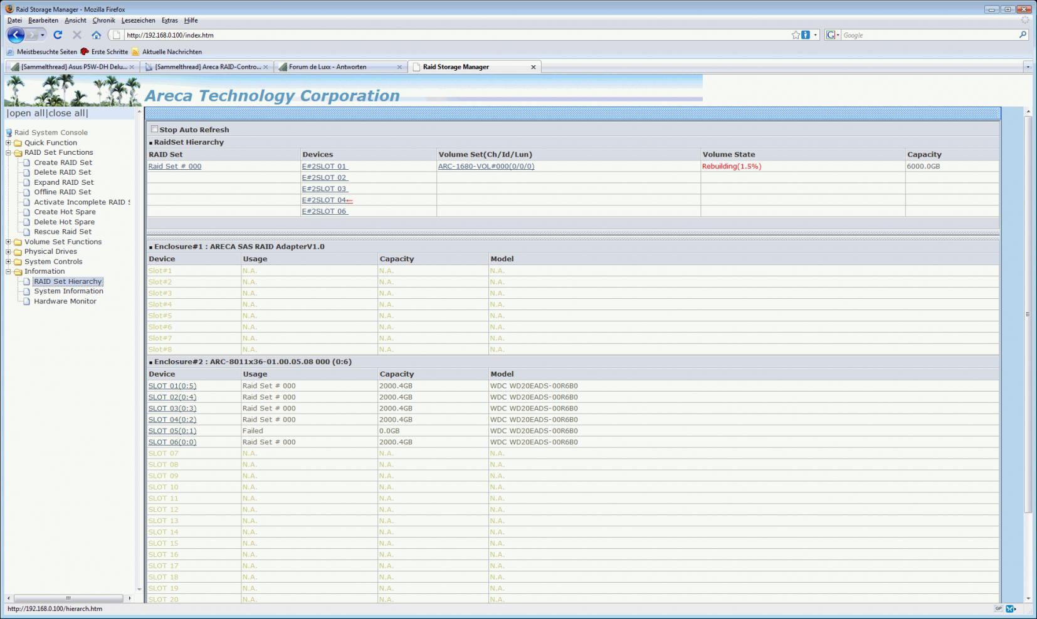1037x619 pixels.
Task: Open the Aktuelle Nachrichten feed bookmark
Action: 167,52
